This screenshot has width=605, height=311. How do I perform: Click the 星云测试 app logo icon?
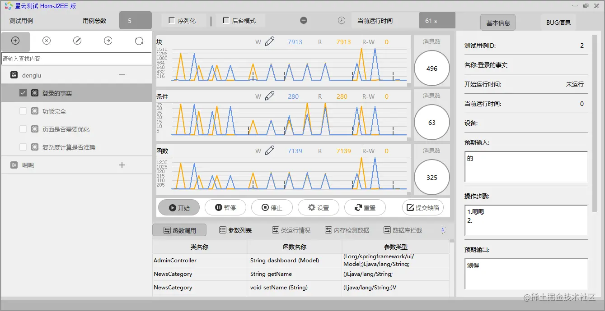(8, 5)
